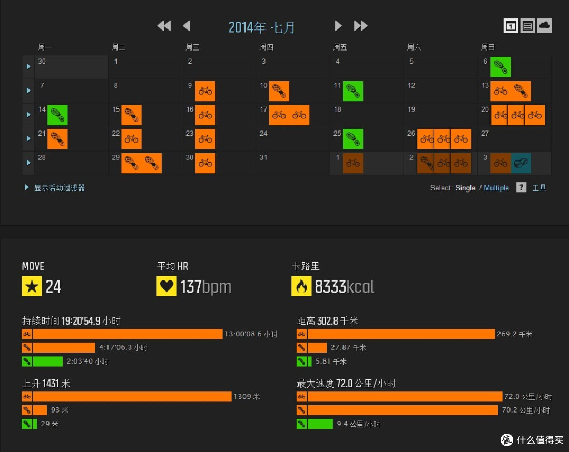Open the green running move on July 6
The height and width of the screenshot is (452, 569).
coord(501,67)
